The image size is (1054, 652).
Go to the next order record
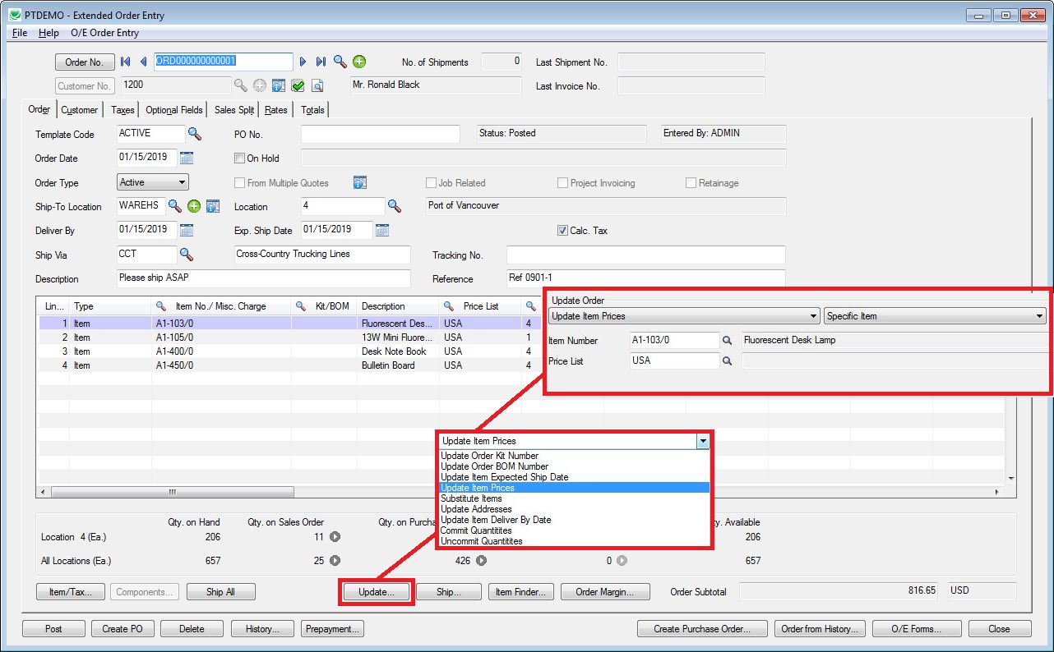[x=303, y=62]
